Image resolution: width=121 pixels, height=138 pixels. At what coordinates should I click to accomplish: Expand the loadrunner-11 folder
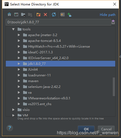tap(19, 75)
